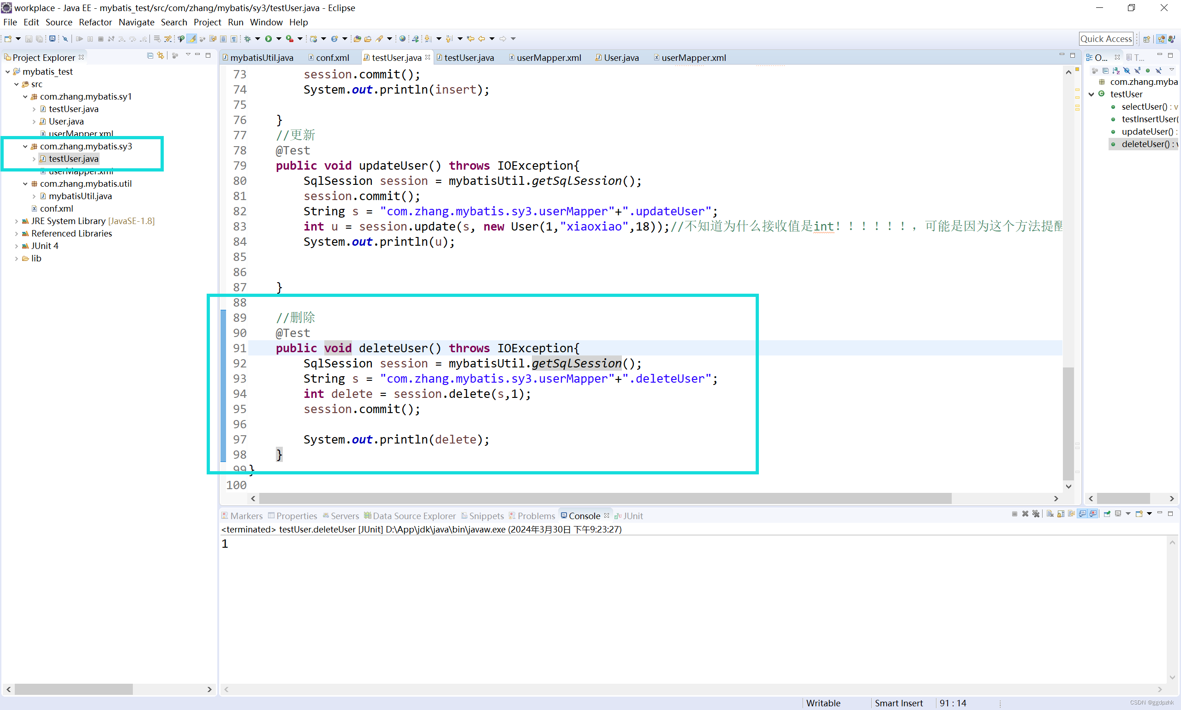Viewport: 1181px width, 710px height.
Task: Toggle Word Wrap in Console toolbar
Action: (1071, 514)
